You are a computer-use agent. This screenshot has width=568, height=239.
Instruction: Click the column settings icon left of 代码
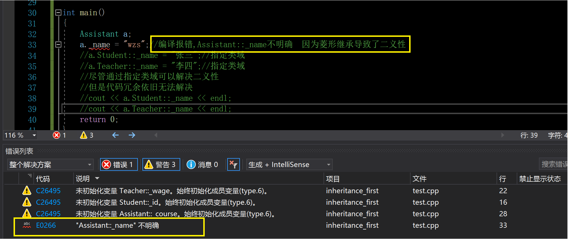pos(30,175)
